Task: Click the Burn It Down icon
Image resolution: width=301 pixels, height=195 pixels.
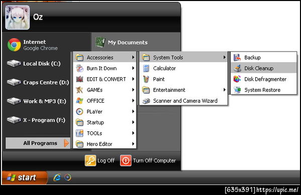Action: [x=79, y=68]
